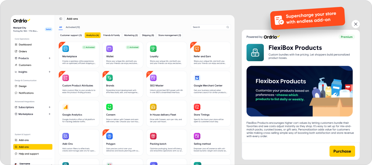Toggle the Analytics (4) filter chip

tap(92, 35)
